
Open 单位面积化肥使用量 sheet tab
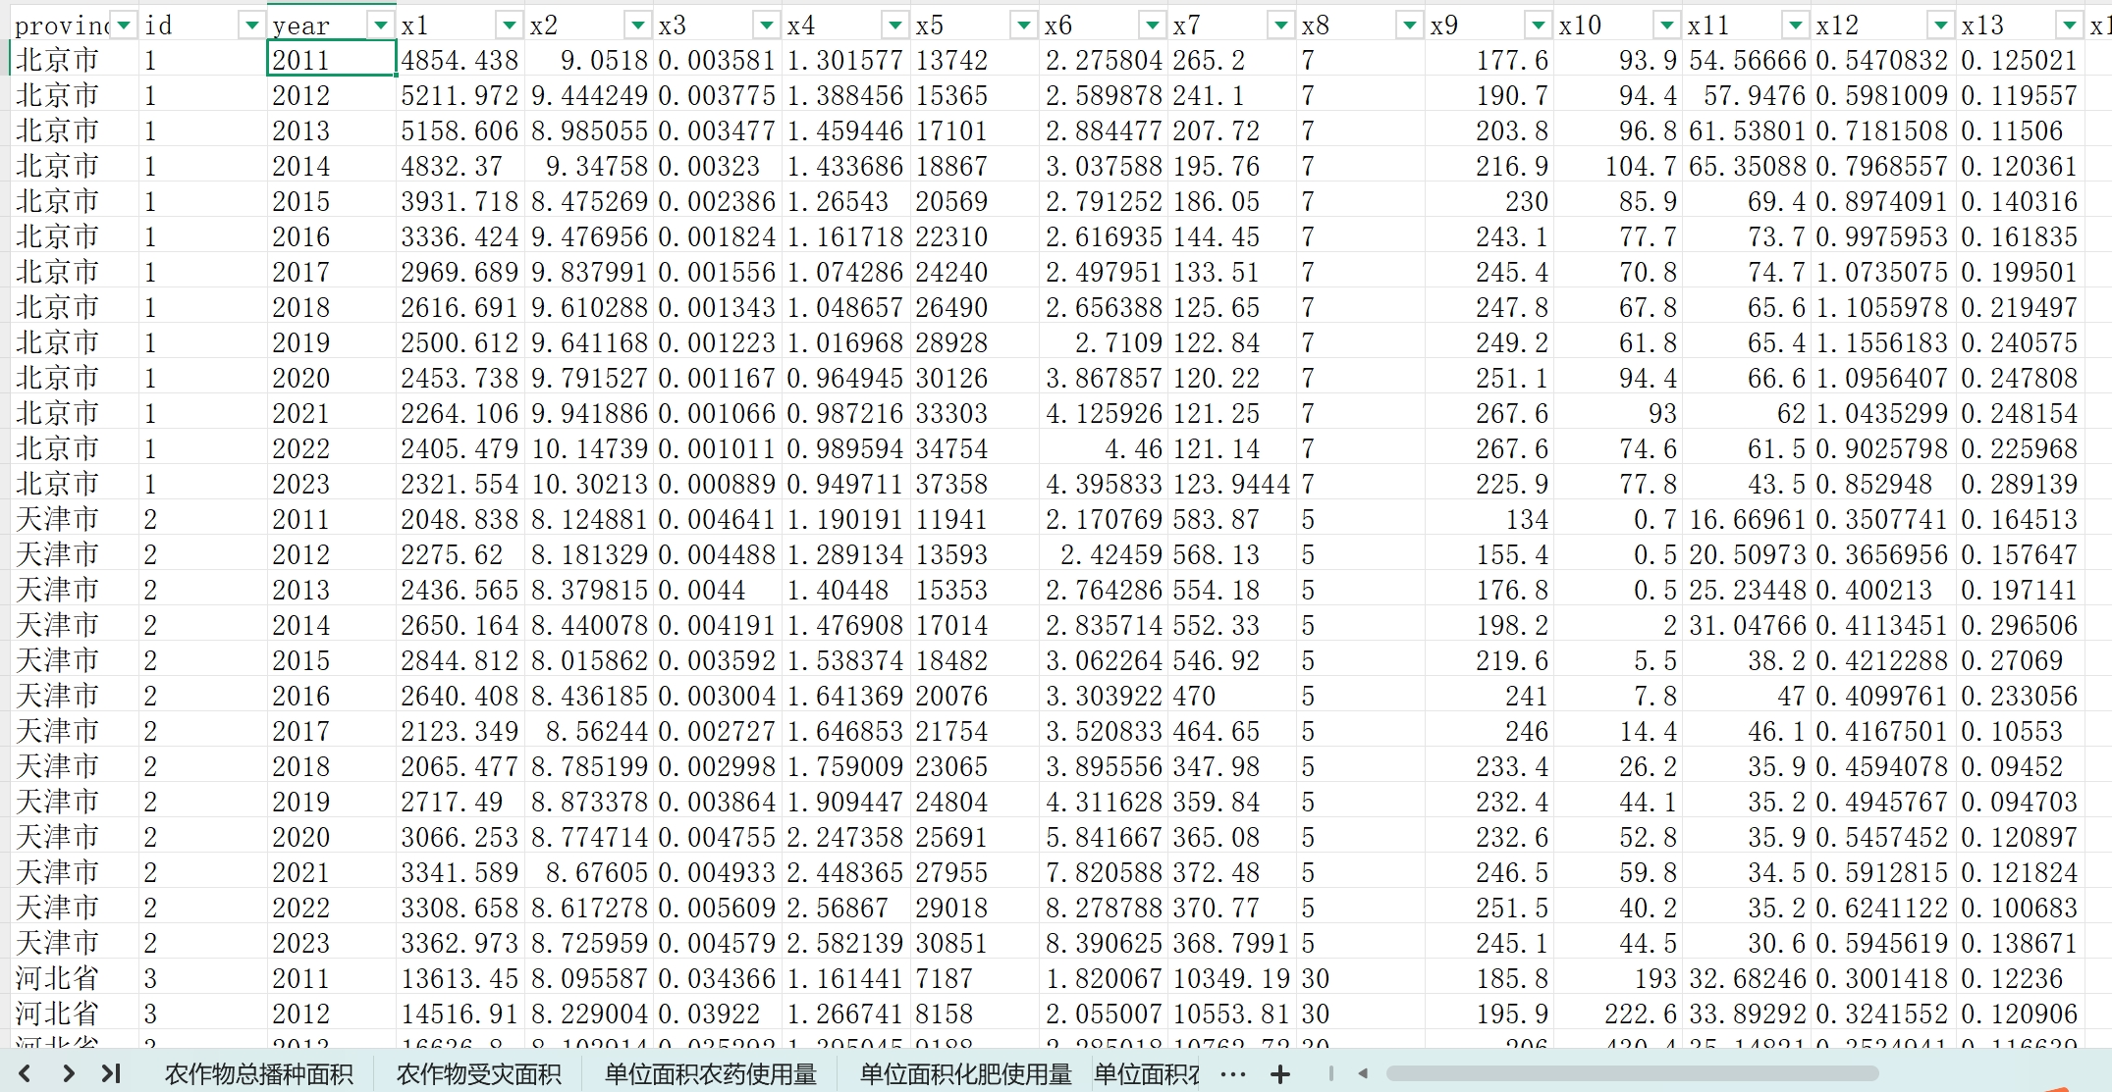pyautogui.click(x=965, y=1074)
